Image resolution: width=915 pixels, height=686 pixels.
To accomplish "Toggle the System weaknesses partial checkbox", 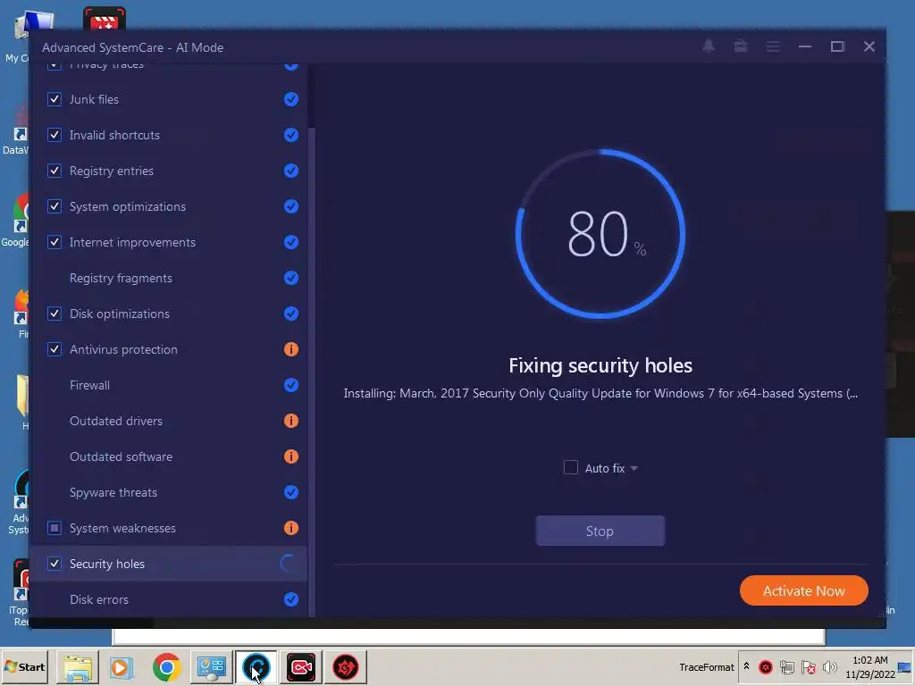I will (55, 528).
